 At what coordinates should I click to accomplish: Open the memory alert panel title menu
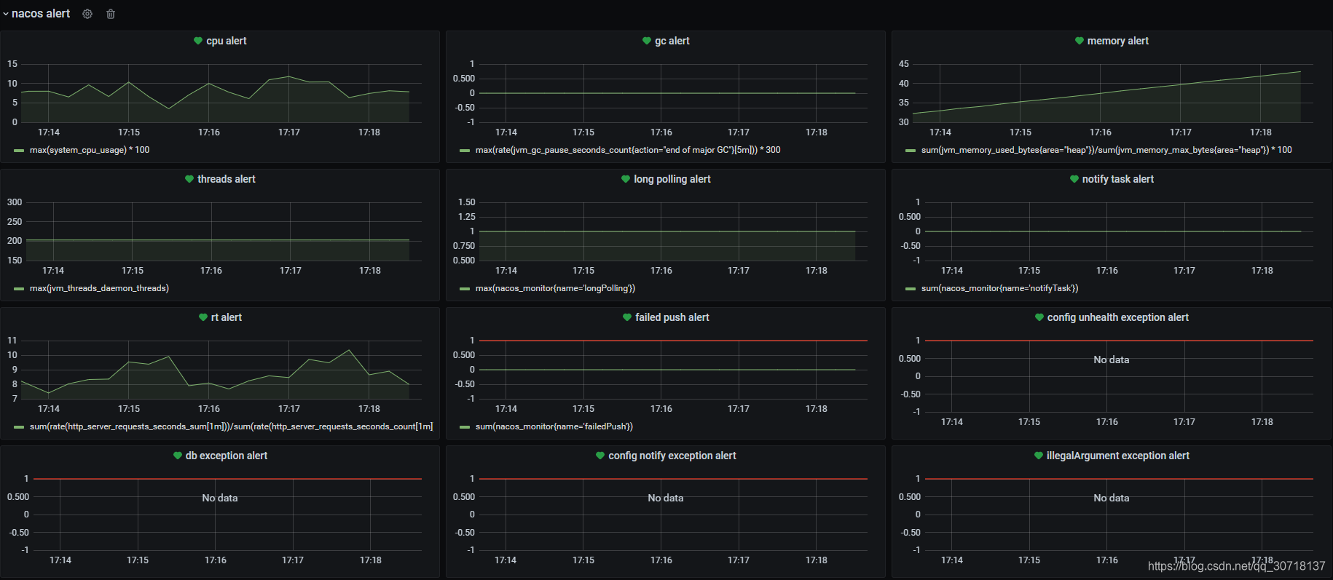(x=1118, y=41)
